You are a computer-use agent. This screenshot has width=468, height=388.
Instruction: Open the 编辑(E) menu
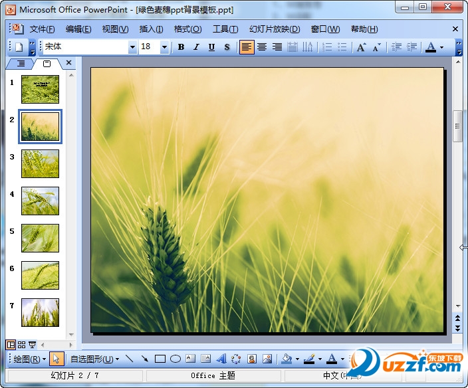click(x=78, y=29)
